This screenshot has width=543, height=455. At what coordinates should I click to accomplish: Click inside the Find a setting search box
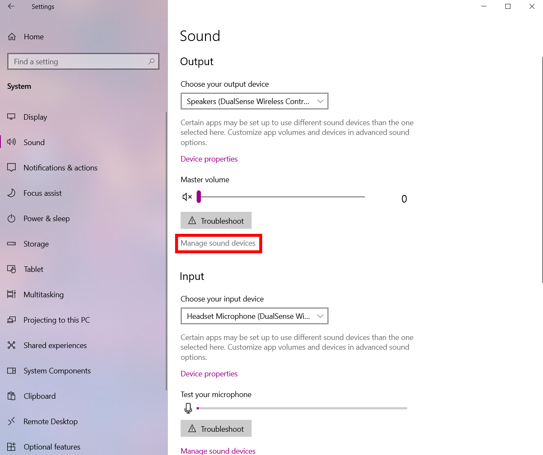tap(83, 61)
